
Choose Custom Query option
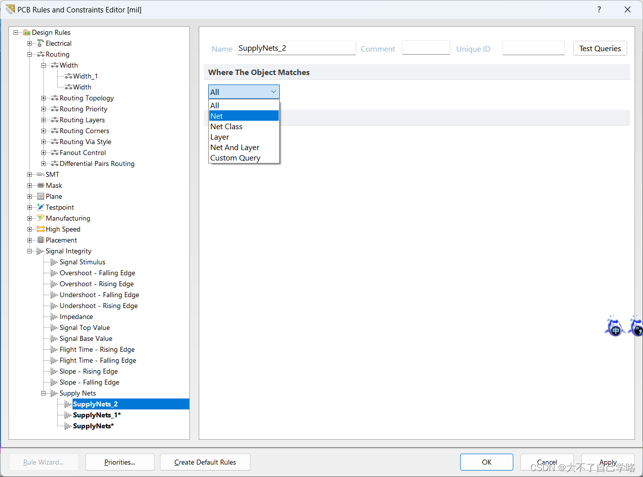pyautogui.click(x=244, y=158)
